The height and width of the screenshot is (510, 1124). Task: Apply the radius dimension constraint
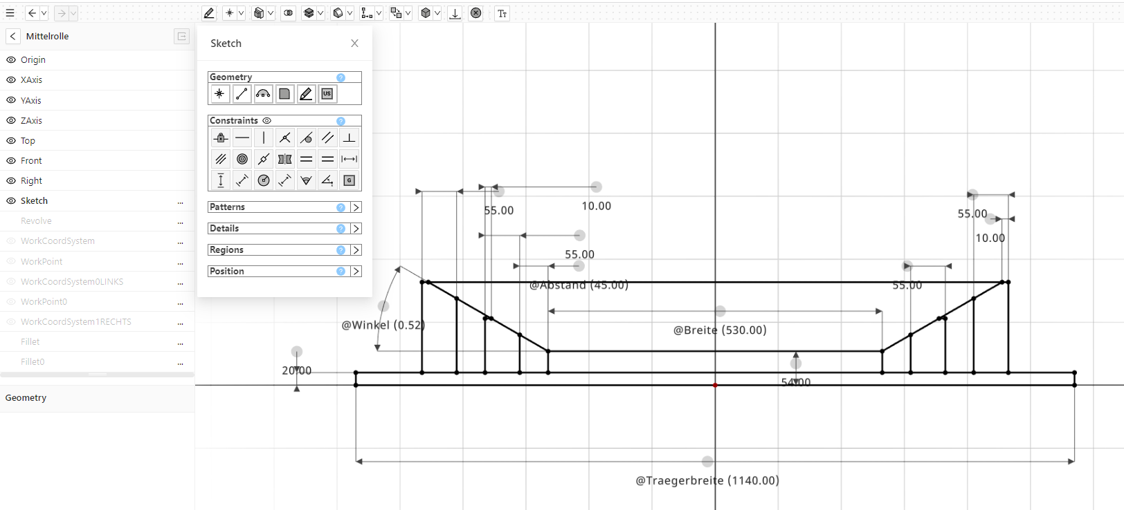coord(264,180)
